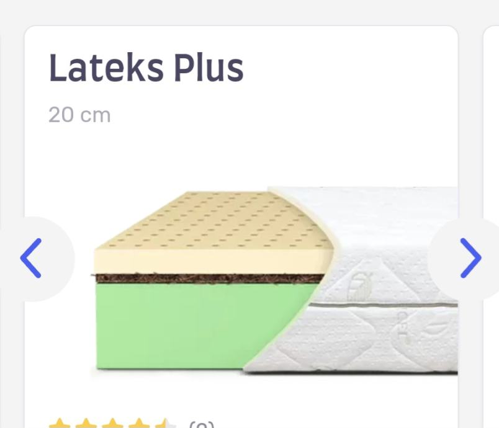Click the embroidered emblem on upper cover
The image size is (499, 428).
(x=359, y=286)
